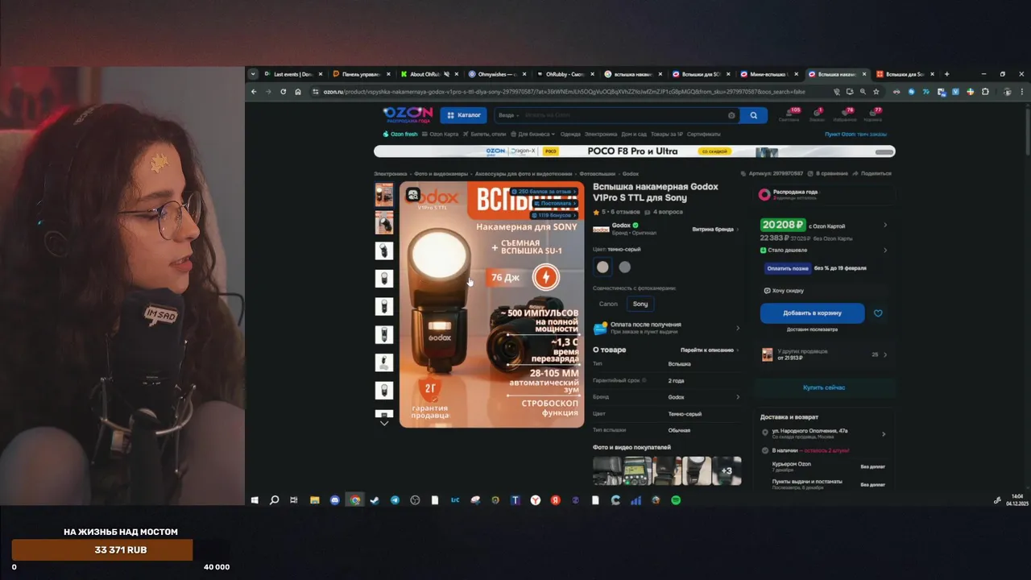Image resolution: width=1031 pixels, height=580 pixels.
Task: Switch to About OhRubby browser tab
Action: click(428, 74)
